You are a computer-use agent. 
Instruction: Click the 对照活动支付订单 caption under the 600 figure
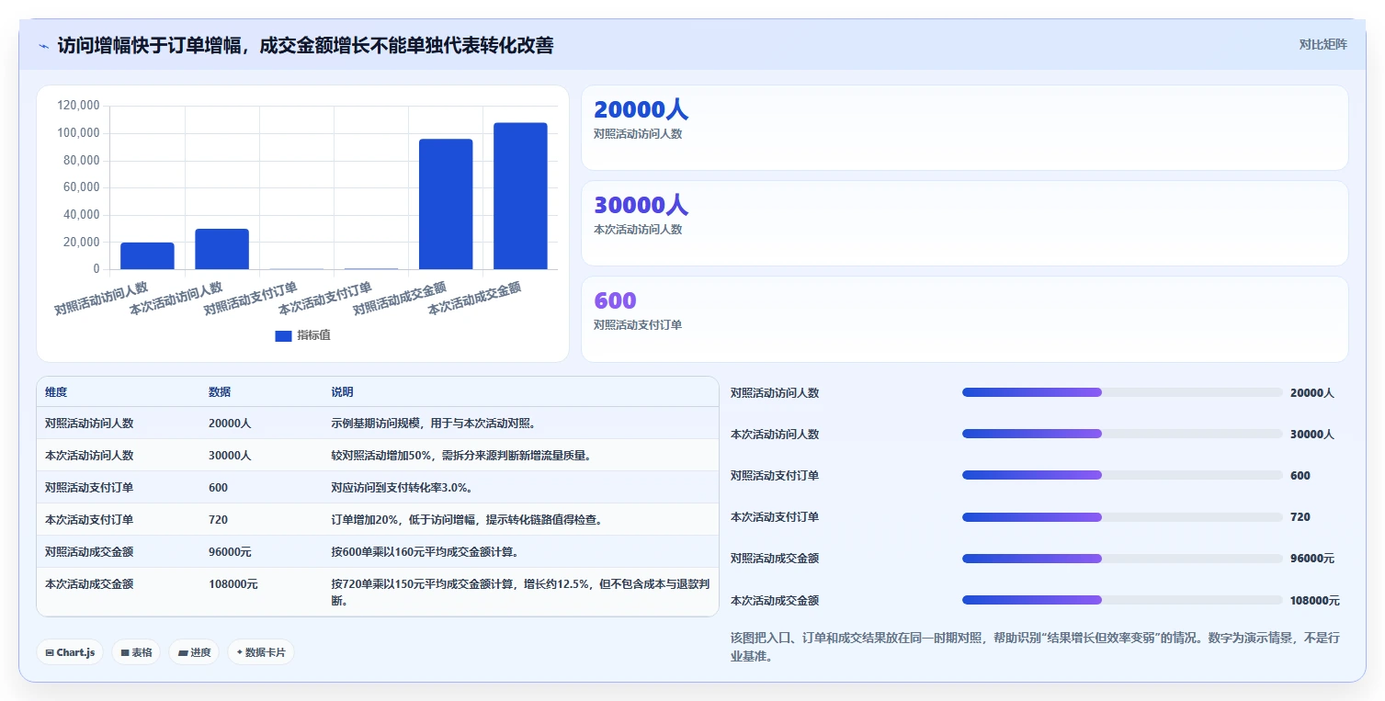point(638,325)
